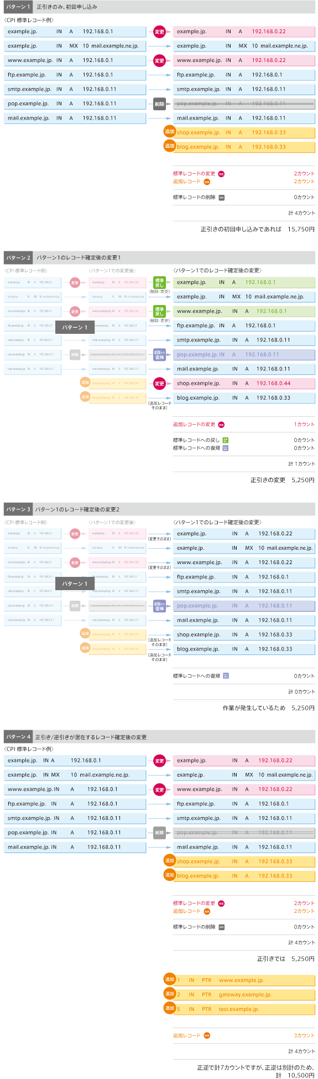318x1079 pixels.
Task: Click the 追加 badge beside PTR gateway.example.jp.
Action: [170, 994]
